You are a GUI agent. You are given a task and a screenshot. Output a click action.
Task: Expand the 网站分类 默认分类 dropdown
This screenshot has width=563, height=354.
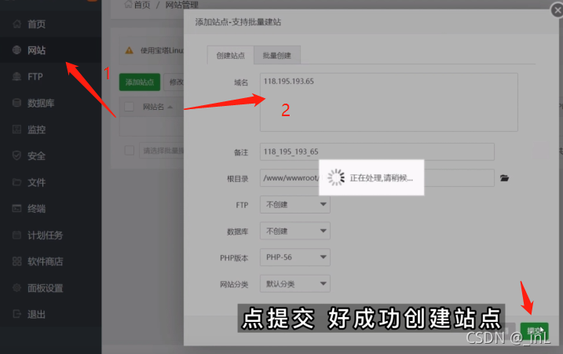(x=295, y=283)
